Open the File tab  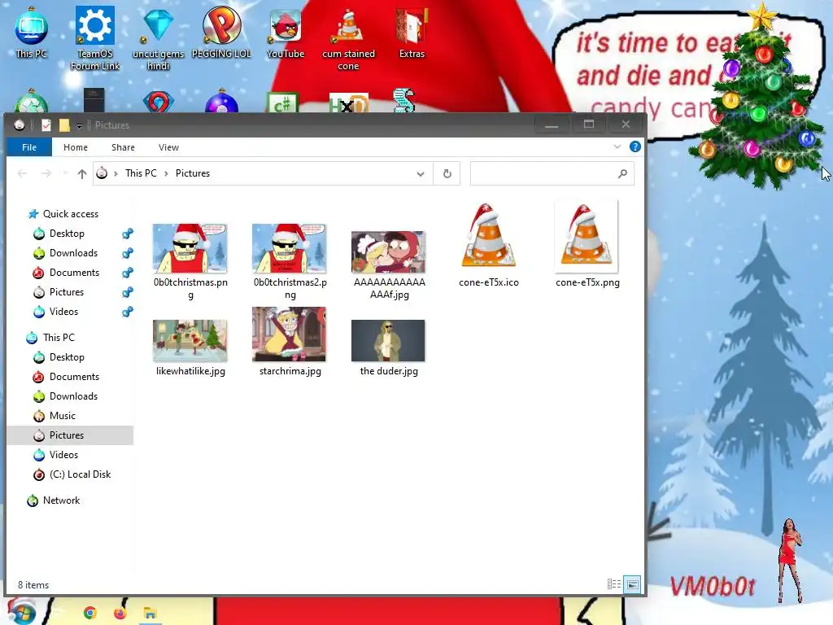tap(29, 147)
